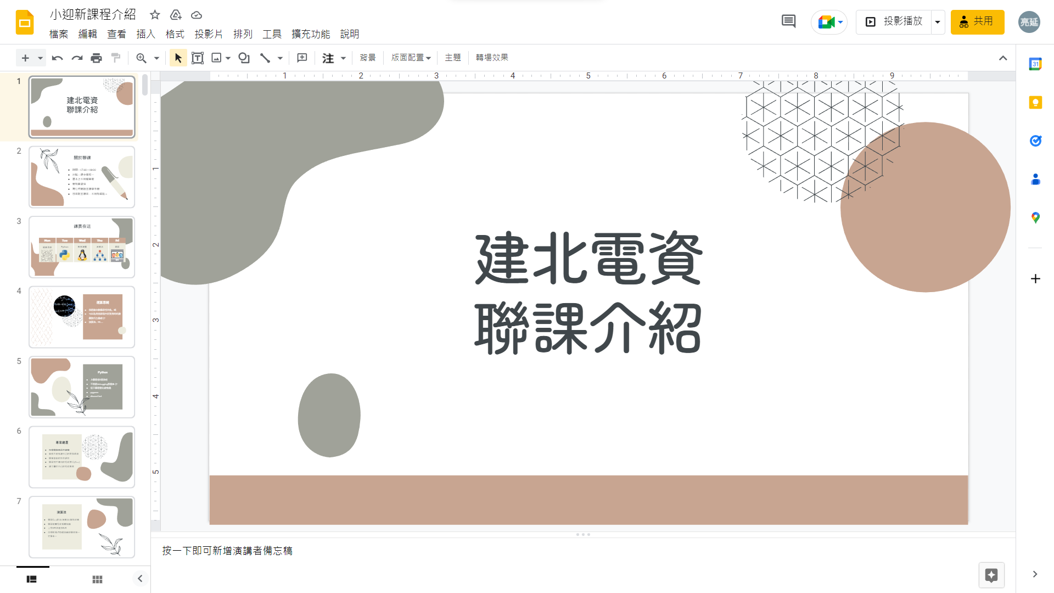Open the 插入 menu
1054x593 pixels.
pyautogui.click(x=145, y=34)
